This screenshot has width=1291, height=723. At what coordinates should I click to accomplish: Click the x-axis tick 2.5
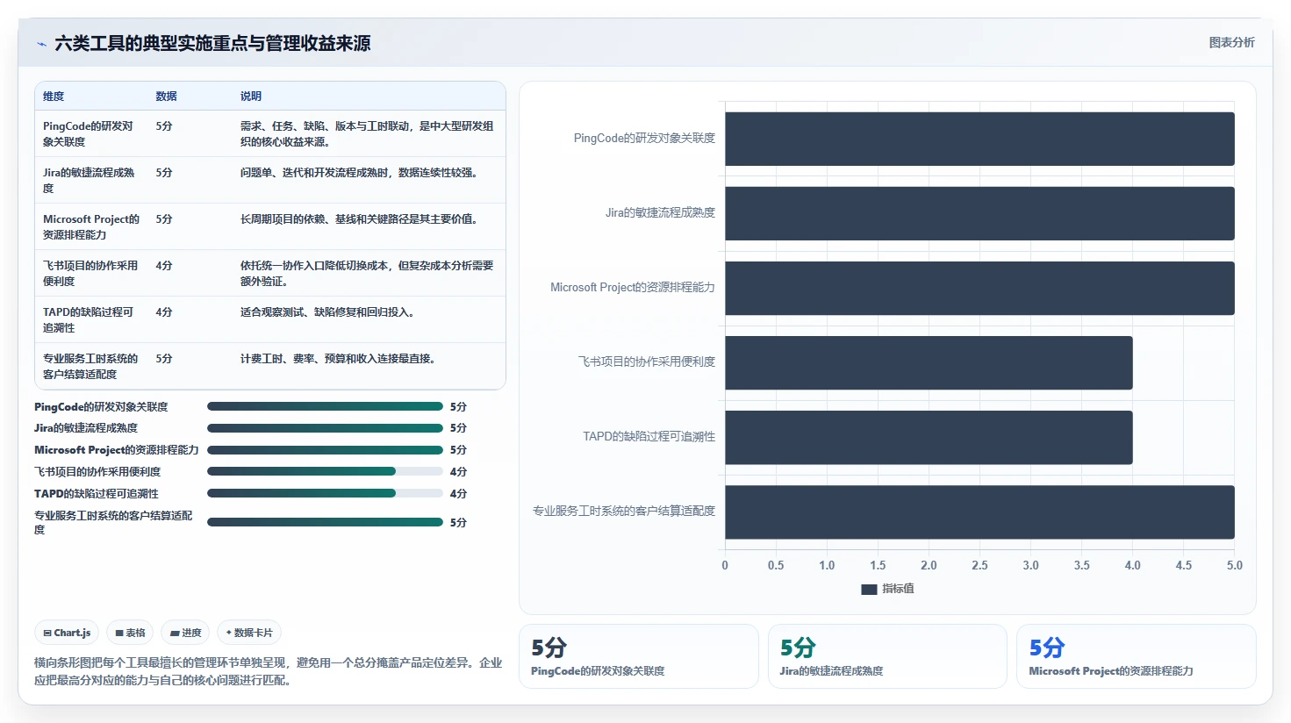click(x=979, y=565)
